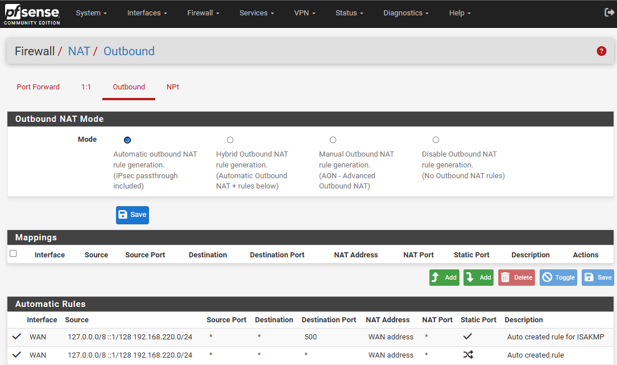Open the VPN menu

click(305, 13)
